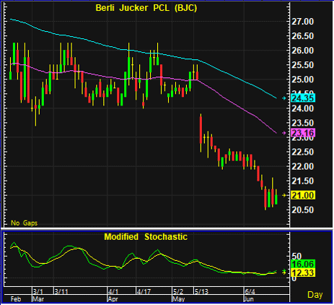The image size is (334, 305).
Task: Click the 20.50 price axis label
Action: 302,210
